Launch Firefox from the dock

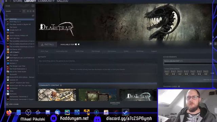(x=9, y=112)
